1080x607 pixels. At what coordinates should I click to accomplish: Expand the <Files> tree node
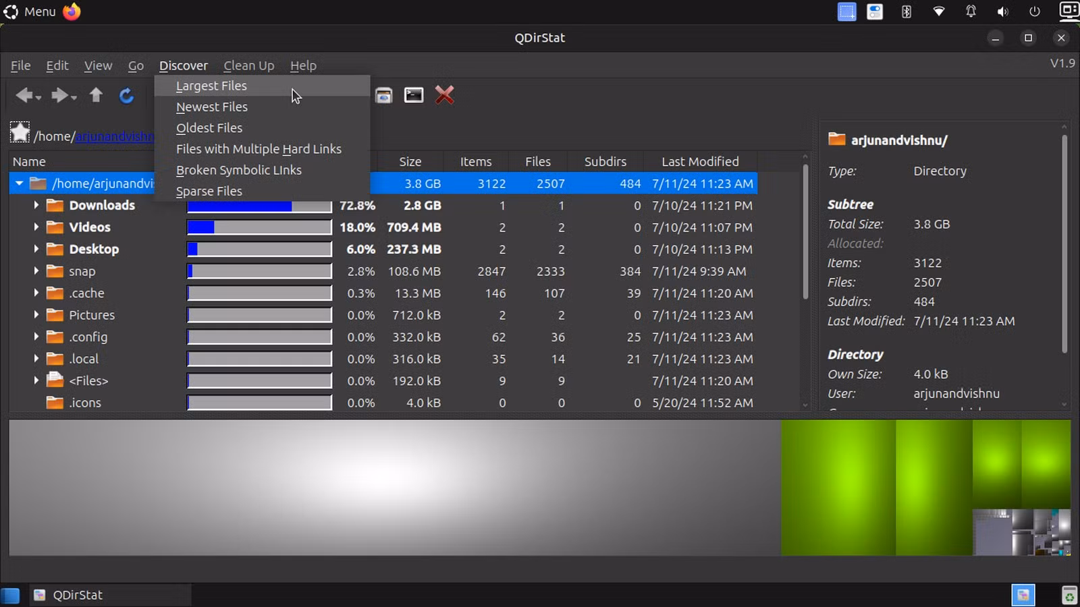coord(36,380)
